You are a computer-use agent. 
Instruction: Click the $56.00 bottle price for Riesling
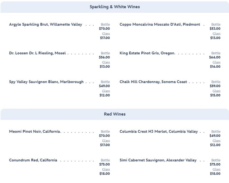pos(105,57)
